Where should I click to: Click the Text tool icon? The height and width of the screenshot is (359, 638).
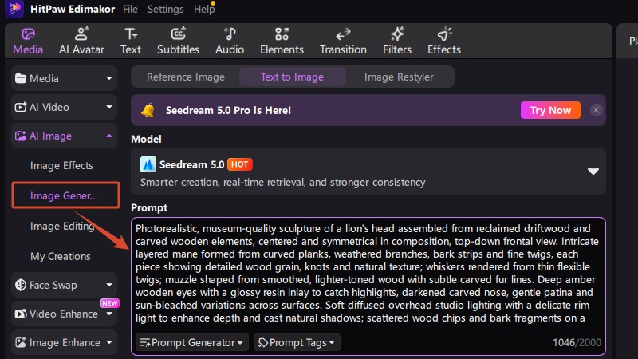131,34
